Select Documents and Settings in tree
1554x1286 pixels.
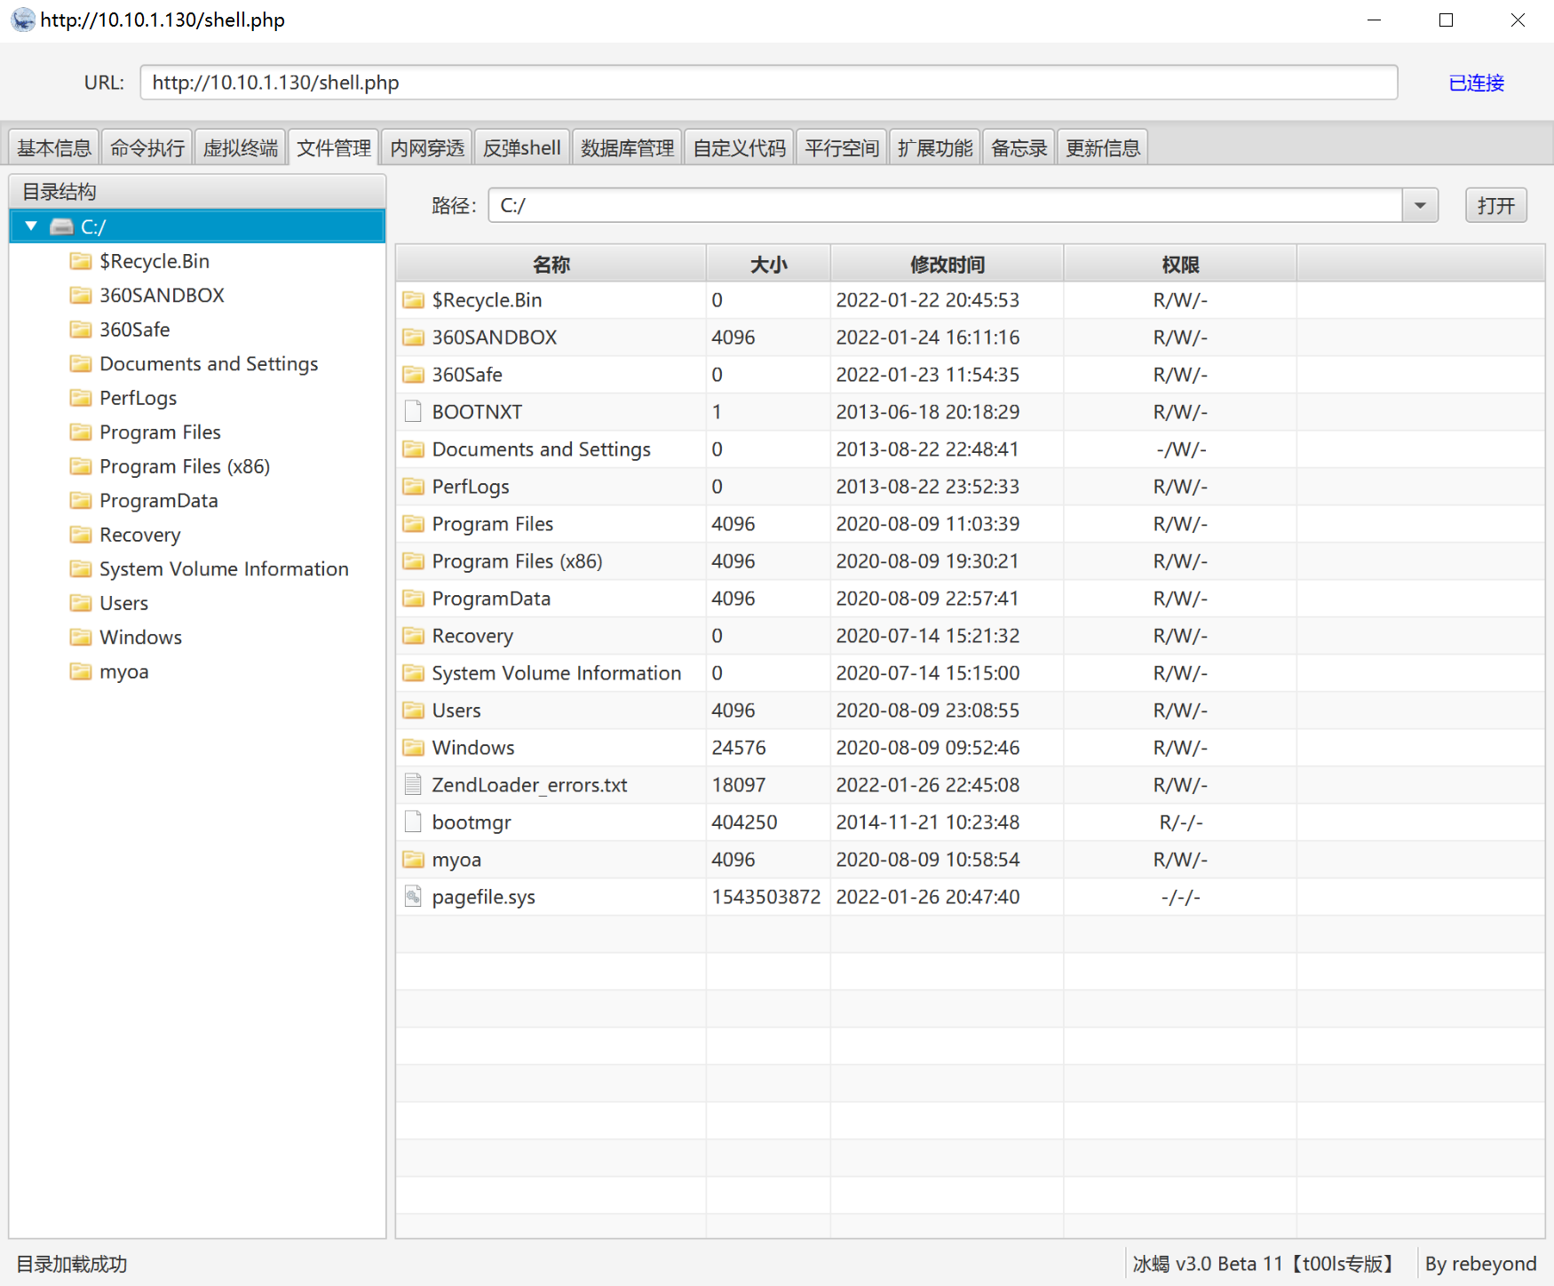[209, 363]
